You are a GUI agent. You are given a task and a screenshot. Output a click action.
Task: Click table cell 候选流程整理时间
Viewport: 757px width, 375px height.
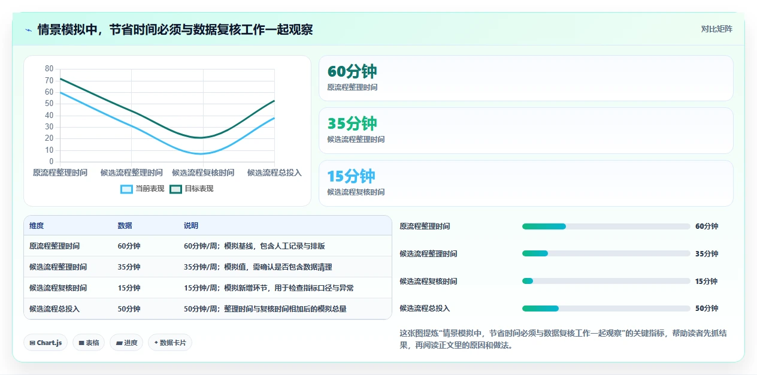[58, 267]
